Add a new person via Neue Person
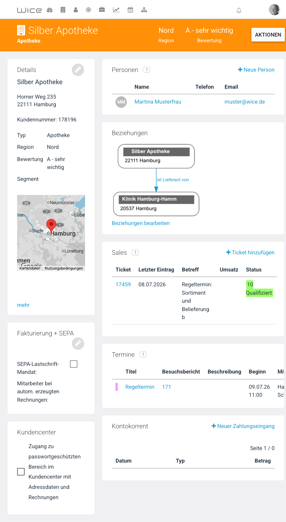Screen dimensions: 286x522 tap(256, 70)
